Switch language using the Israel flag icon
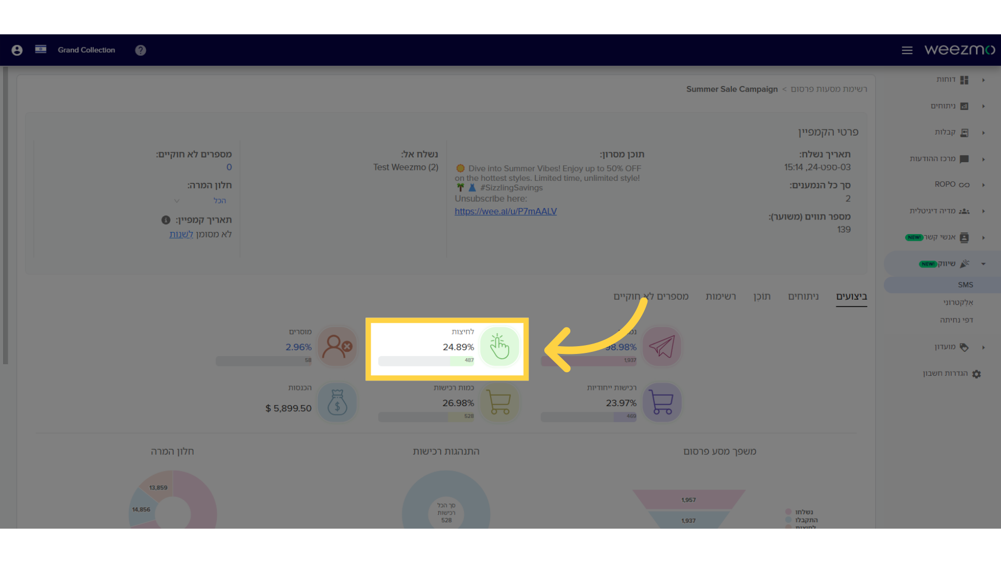This screenshot has height=563, width=1001. click(x=41, y=49)
